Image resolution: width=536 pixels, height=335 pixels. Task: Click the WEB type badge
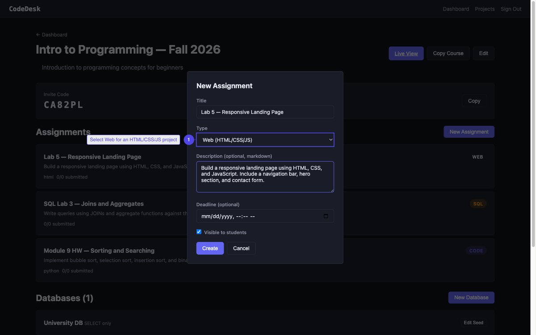click(x=477, y=157)
